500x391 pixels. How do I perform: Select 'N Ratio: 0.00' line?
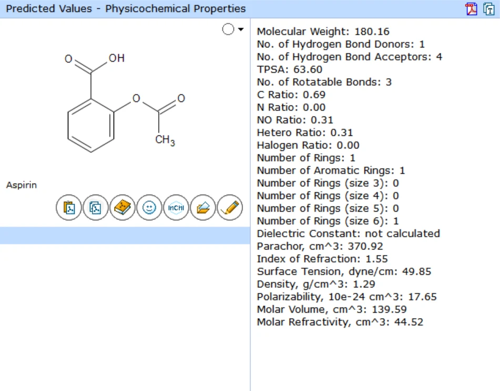tap(291, 107)
